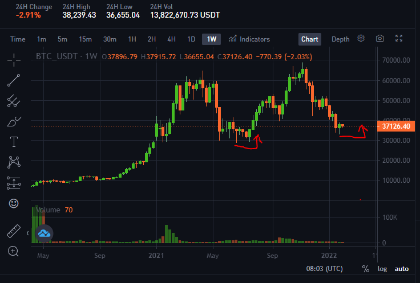The width and height of the screenshot is (420, 283).
Task: Select the text annotation tool
Action: point(14,142)
